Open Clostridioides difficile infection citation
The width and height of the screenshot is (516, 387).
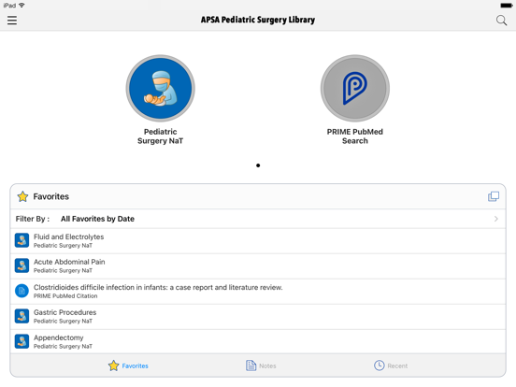pyautogui.click(x=258, y=292)
